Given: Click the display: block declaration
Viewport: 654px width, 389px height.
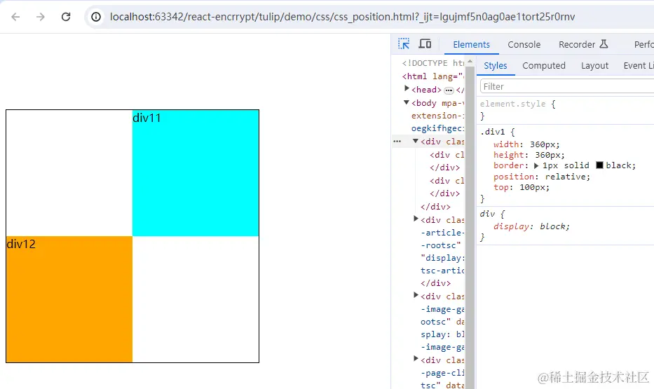Looking at the screenshot, I should coord(531,226).
